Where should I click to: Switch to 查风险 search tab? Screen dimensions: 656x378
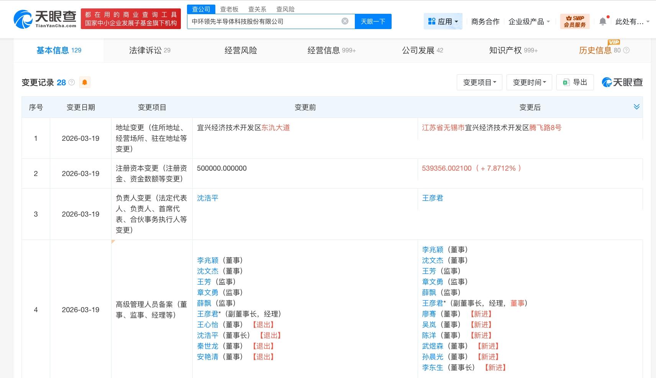tap(285, 9)
